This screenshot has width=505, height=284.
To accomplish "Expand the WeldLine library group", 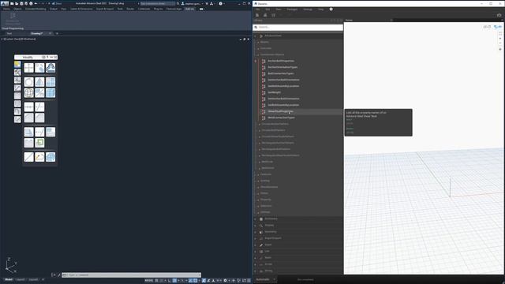I will 267,162.
